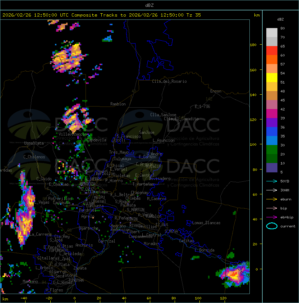Click the 'TUPUNGATO' map label
This screenshot has width=299, height=303.
click(58, 250)
